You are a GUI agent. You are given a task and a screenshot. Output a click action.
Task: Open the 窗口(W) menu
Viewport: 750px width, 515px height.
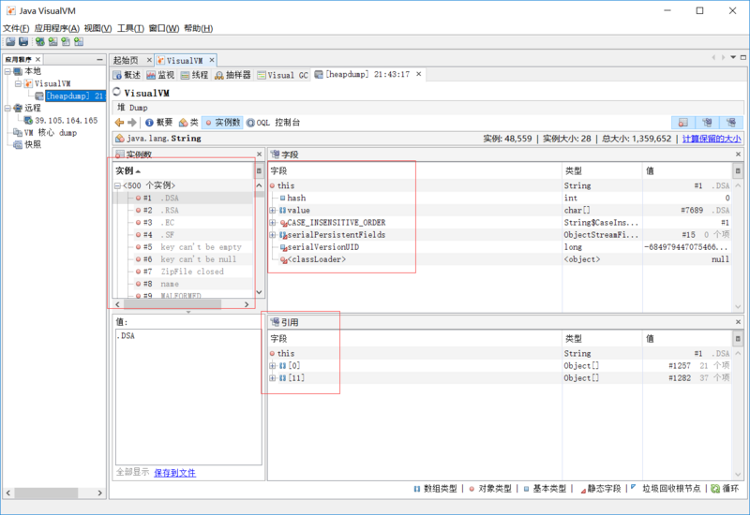(x=164, y=28)
